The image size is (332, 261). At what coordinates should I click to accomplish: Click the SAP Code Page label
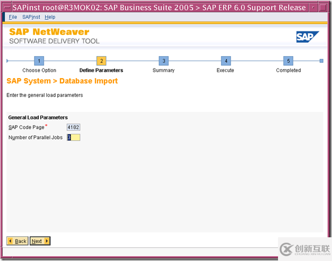coord(26,127)
